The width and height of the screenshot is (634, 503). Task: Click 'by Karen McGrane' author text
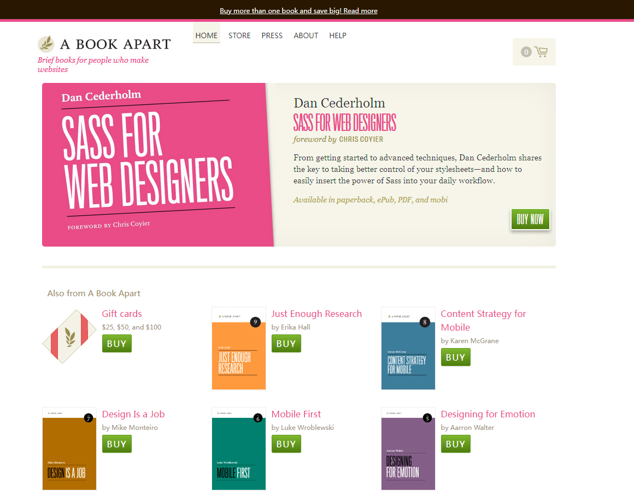469,341
